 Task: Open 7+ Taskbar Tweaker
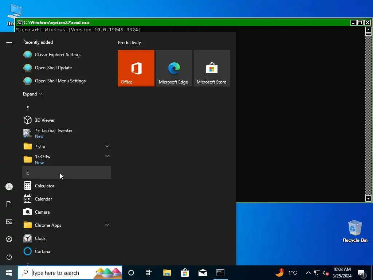[67, 133]
